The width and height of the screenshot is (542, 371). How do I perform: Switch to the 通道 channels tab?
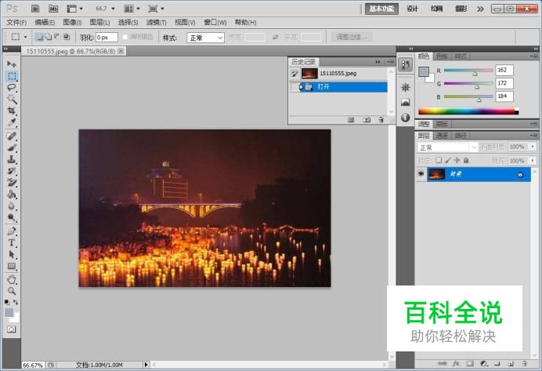pyautogui.click(x=442, y=136)
